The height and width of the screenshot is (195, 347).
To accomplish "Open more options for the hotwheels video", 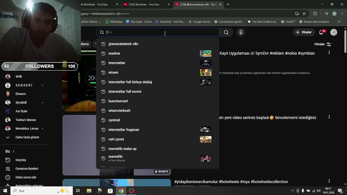I will 329,181.
